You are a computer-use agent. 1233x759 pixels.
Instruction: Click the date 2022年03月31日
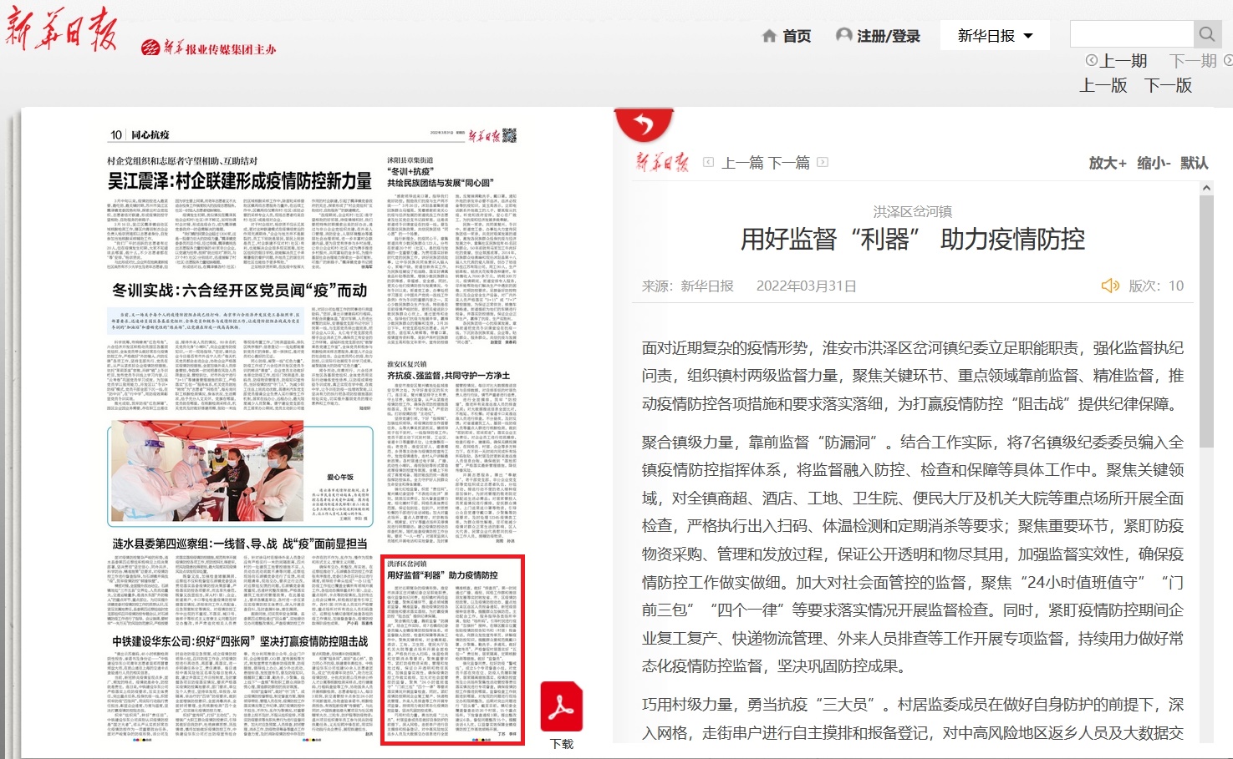click(x=807, y=286)
